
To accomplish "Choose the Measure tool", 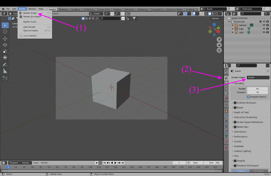I will pos(5,71).
